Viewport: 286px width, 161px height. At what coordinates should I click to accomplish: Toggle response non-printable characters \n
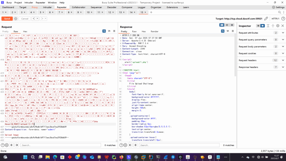click(x=228, y=31)
